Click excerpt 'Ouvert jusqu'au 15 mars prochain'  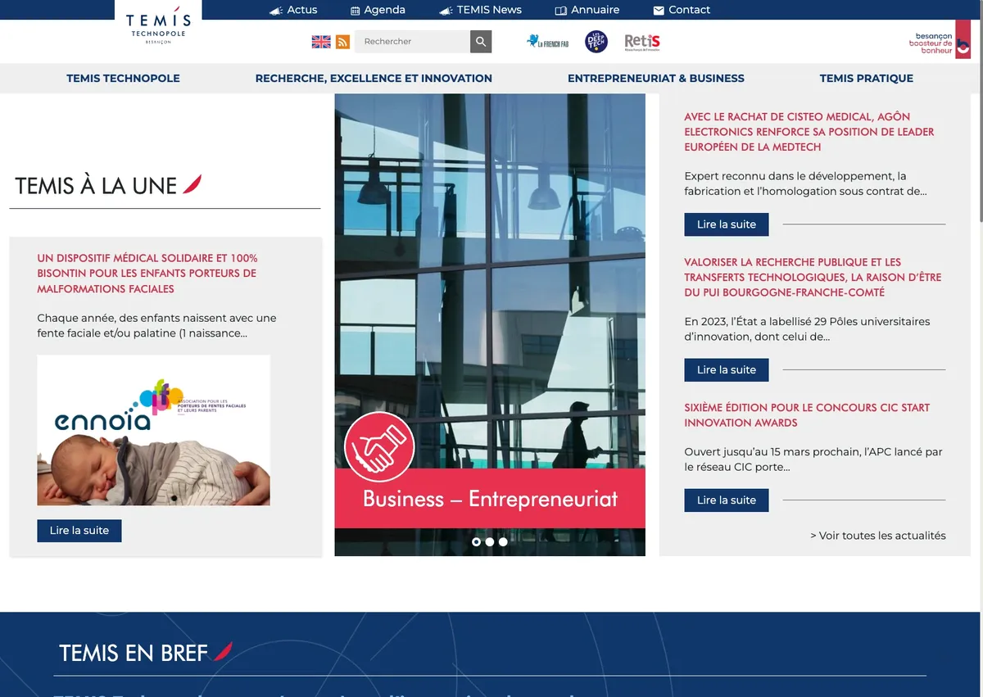coord(813,459)
